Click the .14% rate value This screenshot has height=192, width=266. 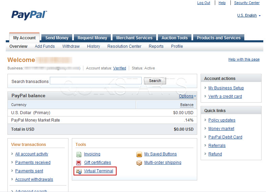click(189, 120)
